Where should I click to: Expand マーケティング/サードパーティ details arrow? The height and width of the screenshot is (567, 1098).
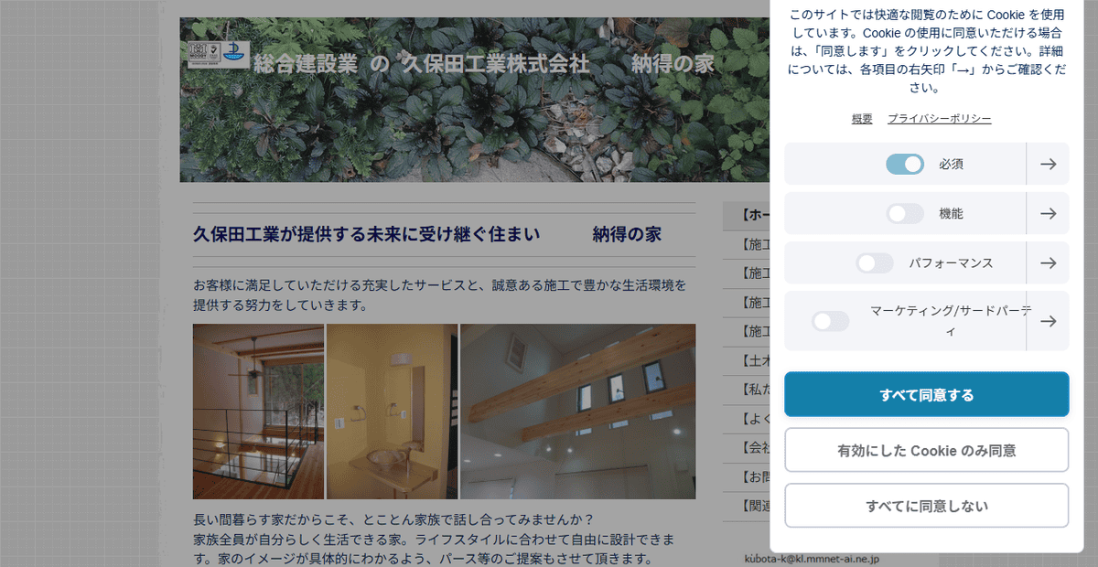pos(1047,320)
